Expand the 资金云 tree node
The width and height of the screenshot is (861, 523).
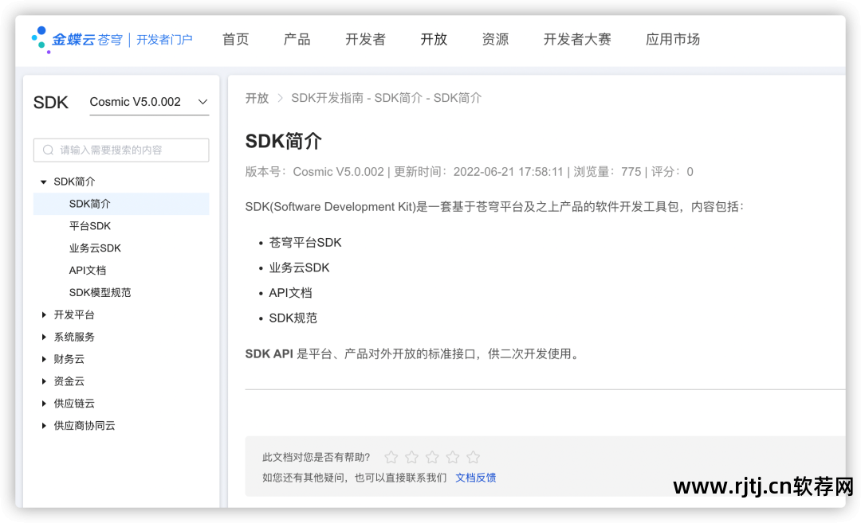pos(43,381)
